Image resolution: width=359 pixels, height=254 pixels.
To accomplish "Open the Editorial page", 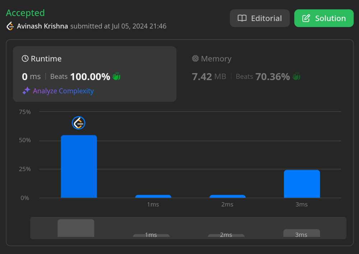I will click(260, 18).
